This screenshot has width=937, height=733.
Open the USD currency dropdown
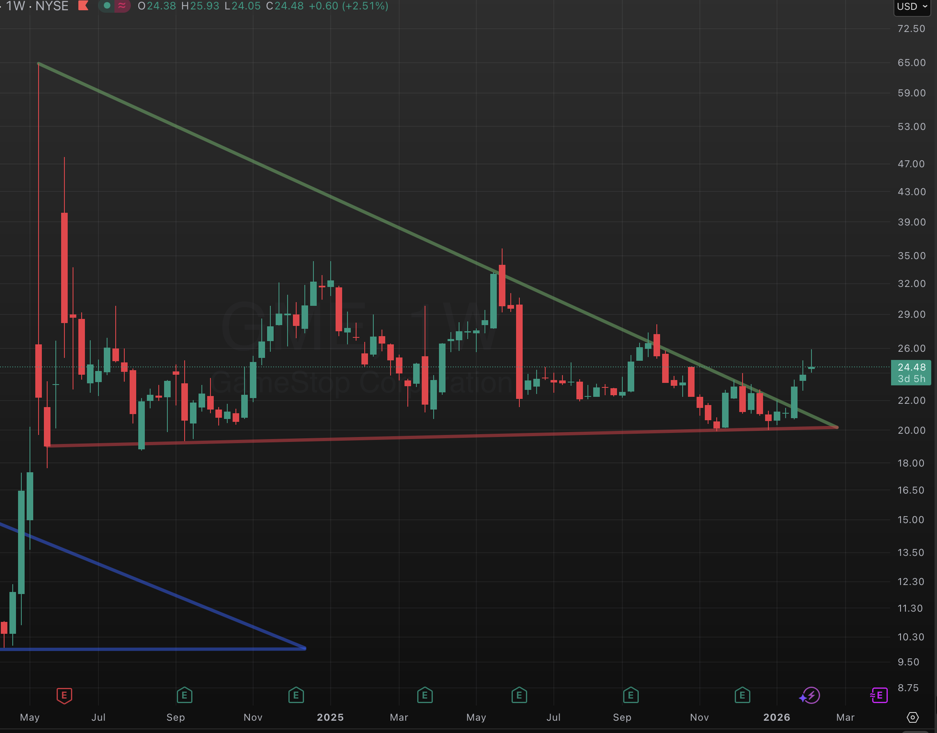[912, 7]
